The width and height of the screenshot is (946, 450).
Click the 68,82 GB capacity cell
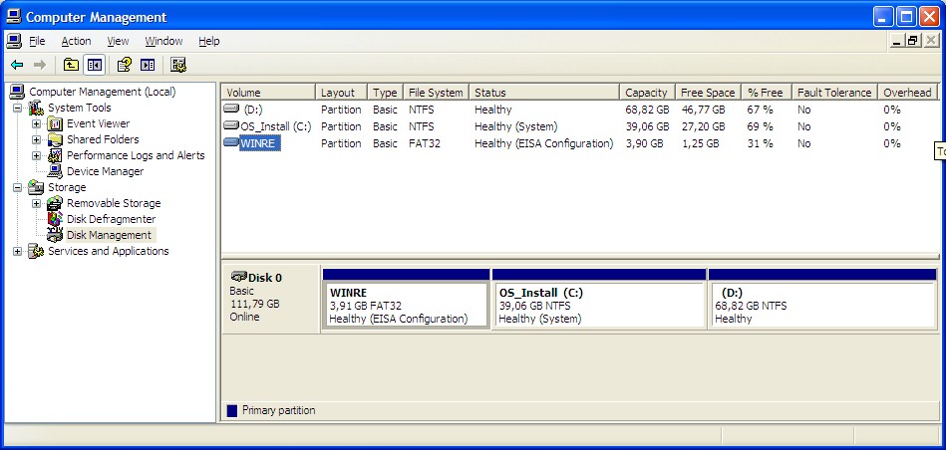click(647, 110)
